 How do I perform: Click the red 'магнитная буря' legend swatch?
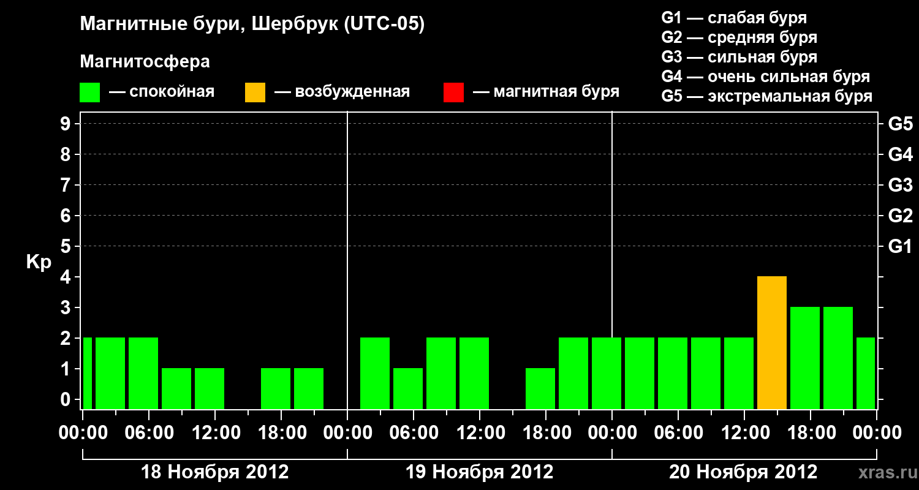pos(454,92)
